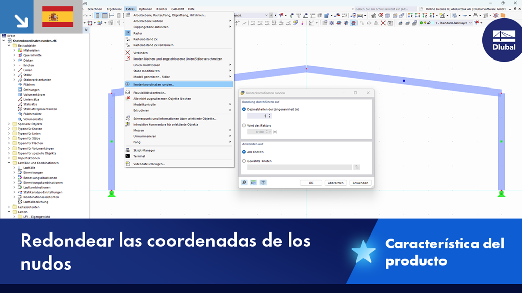Open the Berechnen menu

[95, 9]
